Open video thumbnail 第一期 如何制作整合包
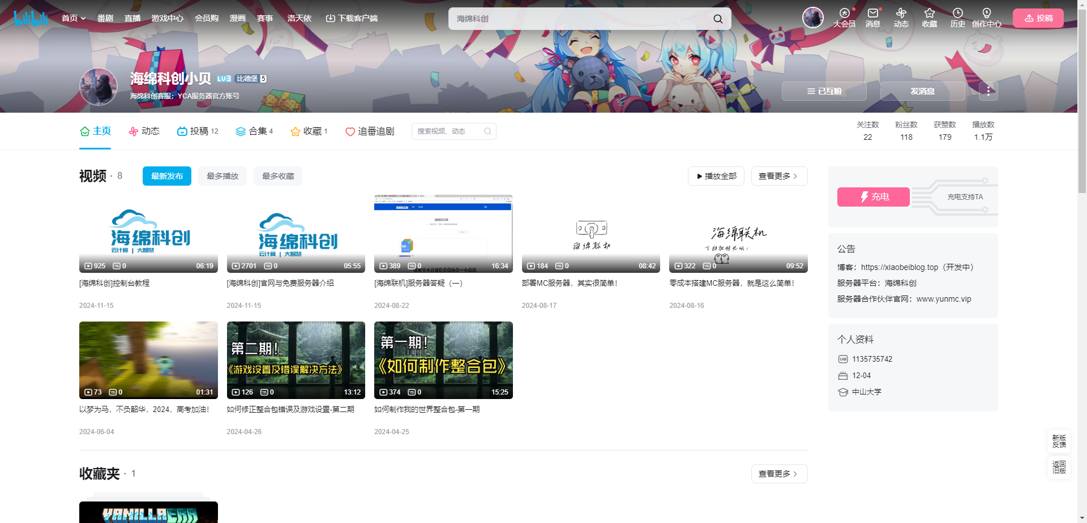1087x523 pixels. coord(443,360)
